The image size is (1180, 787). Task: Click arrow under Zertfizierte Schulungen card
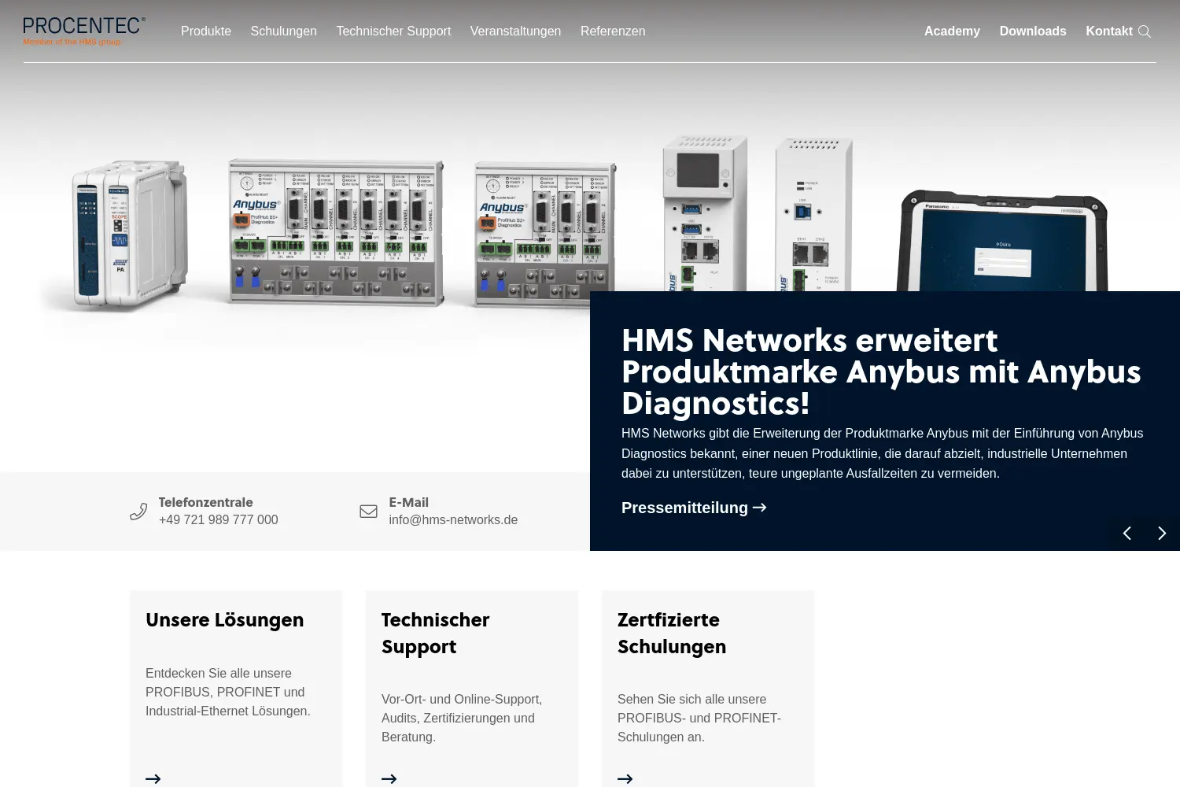click(625, 778)
